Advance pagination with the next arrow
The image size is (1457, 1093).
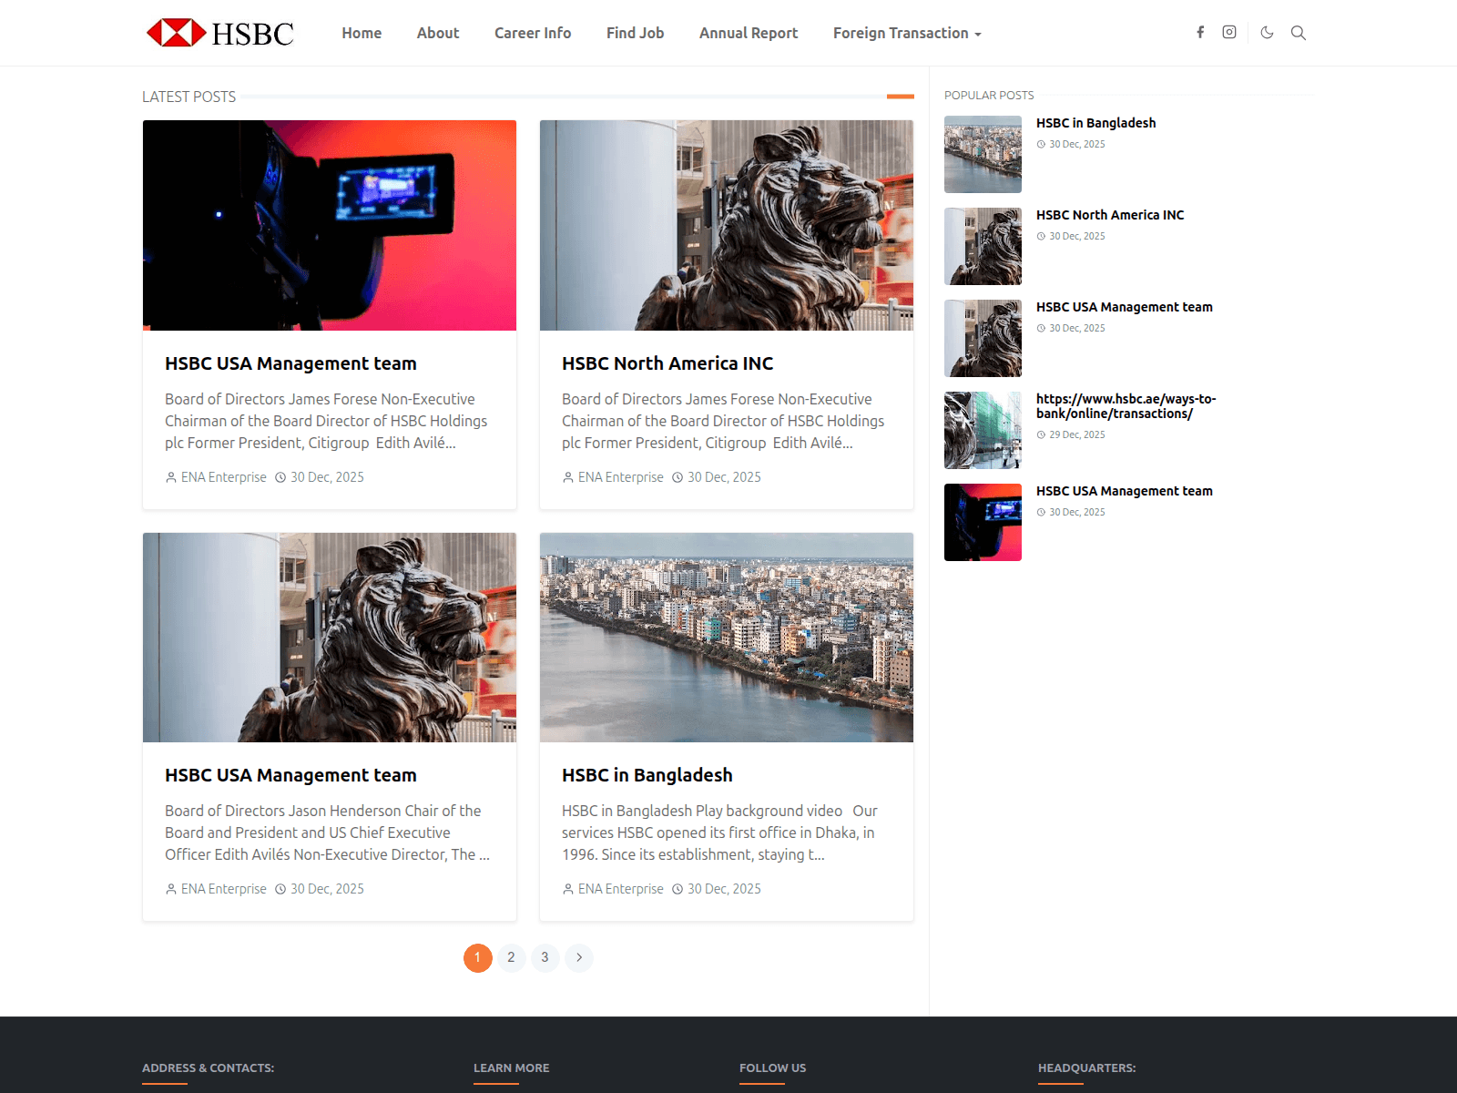click(x=579, y=957)
